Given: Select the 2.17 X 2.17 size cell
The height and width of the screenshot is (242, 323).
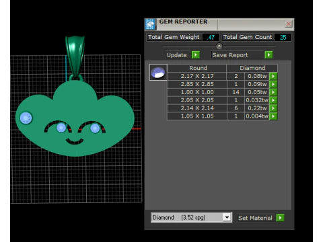Looking at the screenshot, I should (197, 76).
